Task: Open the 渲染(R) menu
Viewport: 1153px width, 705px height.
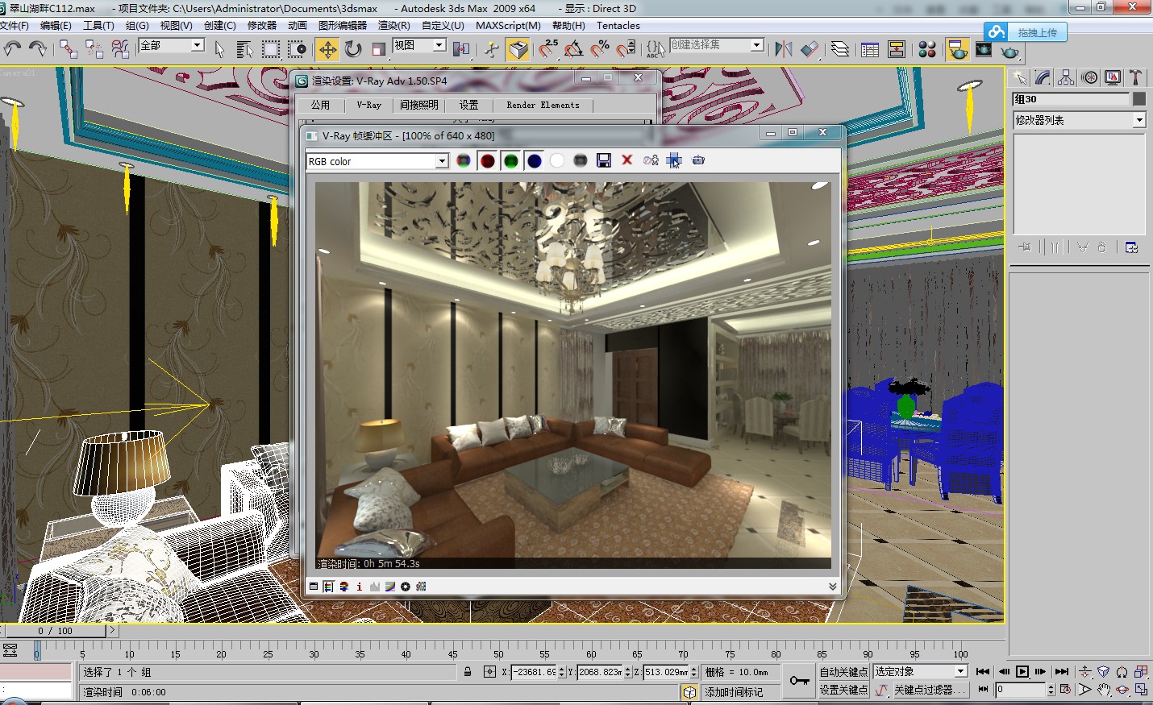Action: [393, 26]
